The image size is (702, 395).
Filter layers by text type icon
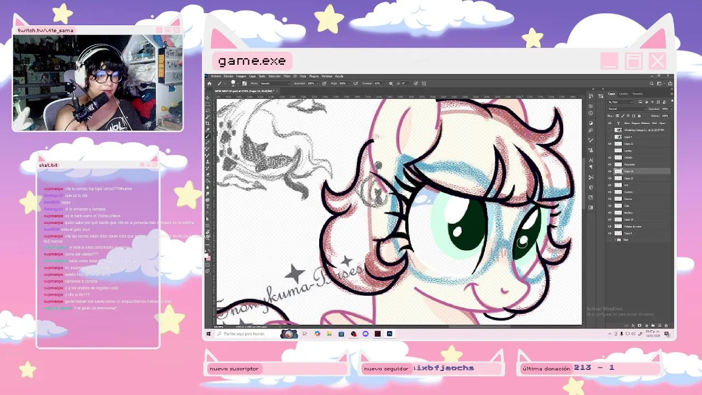[652, 102]
